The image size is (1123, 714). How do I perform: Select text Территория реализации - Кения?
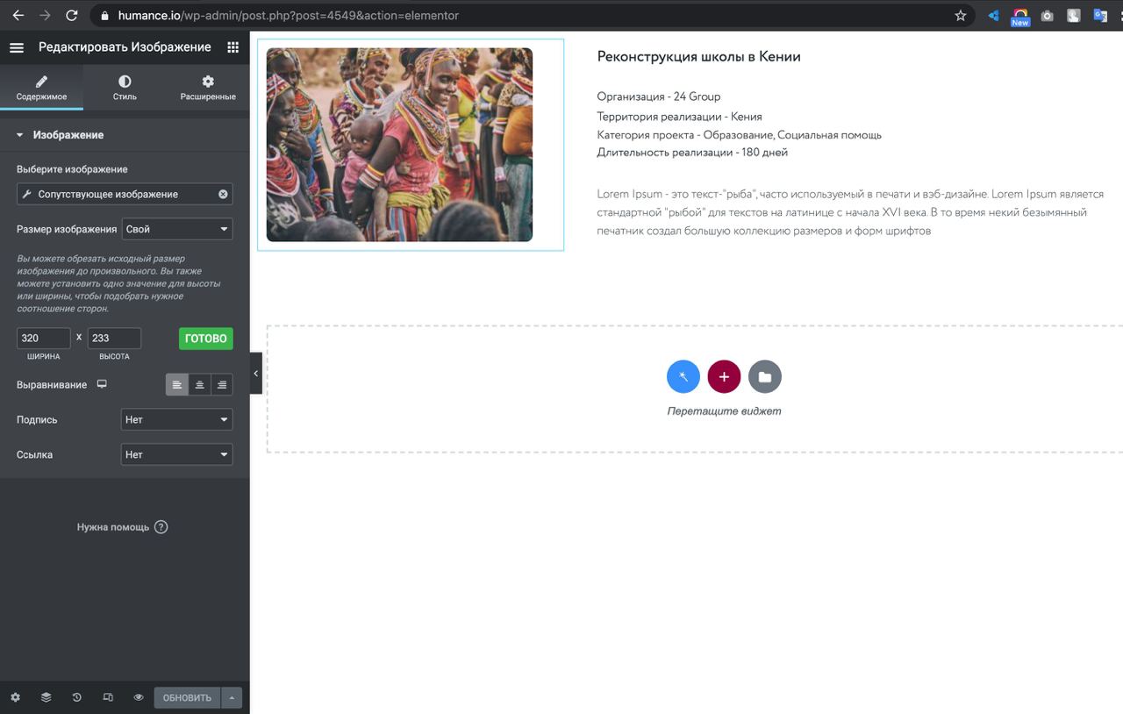click(x=679, y=117)
